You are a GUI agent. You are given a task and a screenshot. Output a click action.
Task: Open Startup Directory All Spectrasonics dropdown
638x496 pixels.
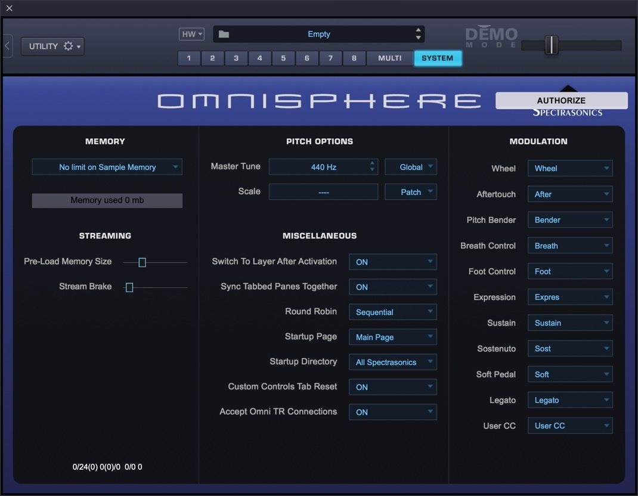393,362
